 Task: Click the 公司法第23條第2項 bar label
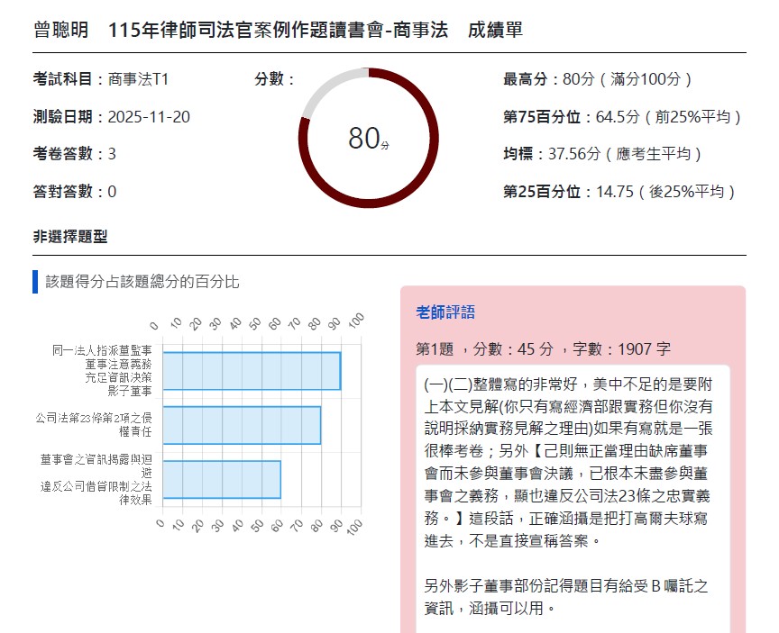[94, 425]
